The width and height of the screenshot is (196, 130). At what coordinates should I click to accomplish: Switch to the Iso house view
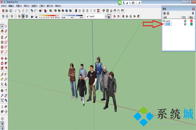(104, 11)
